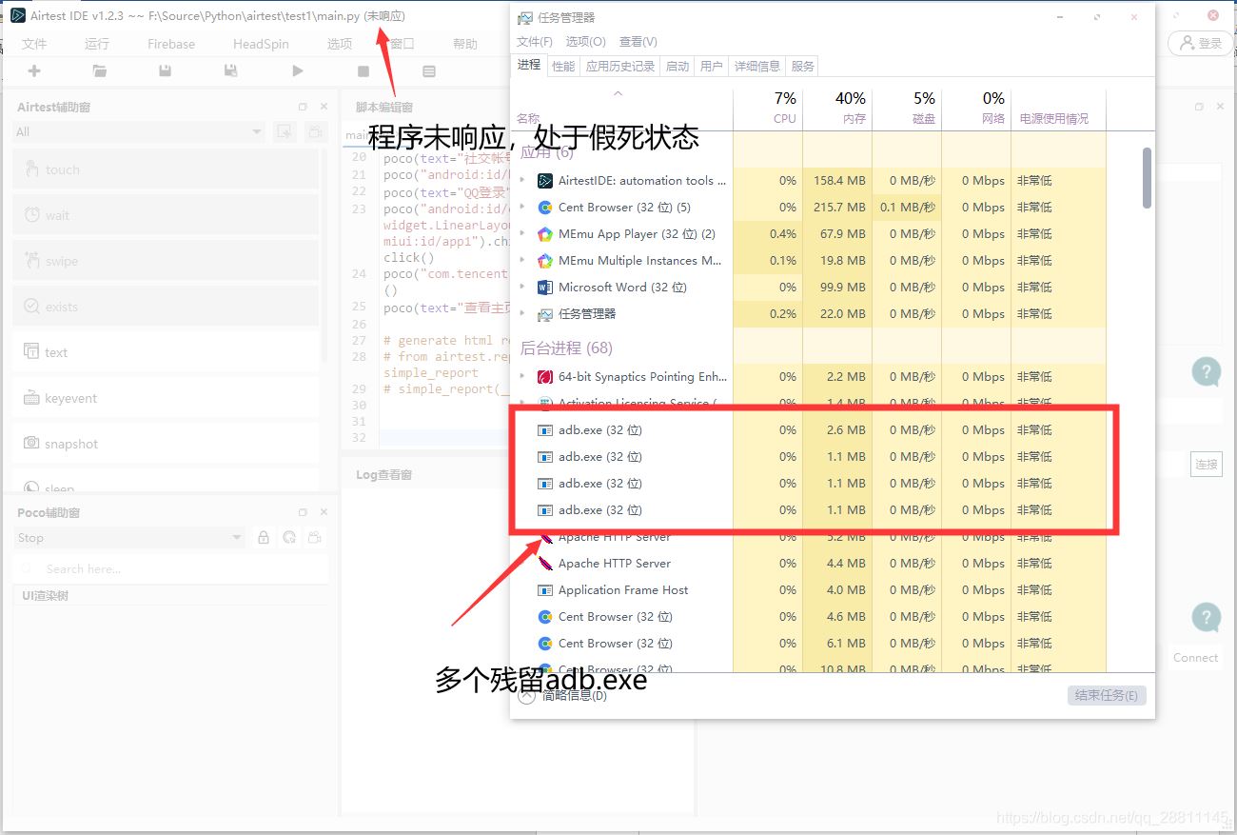Click the Poco record camera icon

[315, 538]
